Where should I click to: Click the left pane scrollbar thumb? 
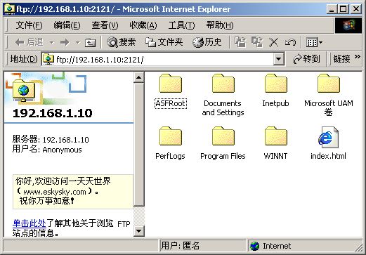(139, 145)
